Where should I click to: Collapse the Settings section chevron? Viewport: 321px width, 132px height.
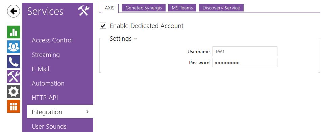pos(135,39)
